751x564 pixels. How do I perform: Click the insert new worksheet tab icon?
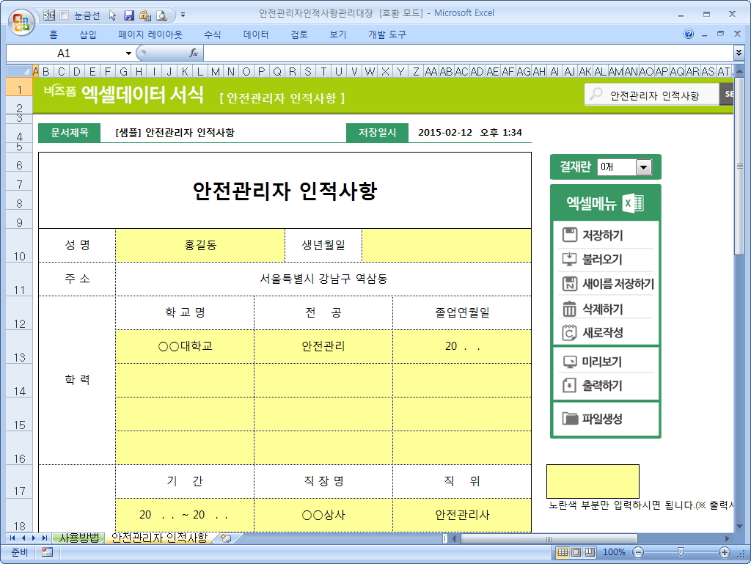coord(225,538)
